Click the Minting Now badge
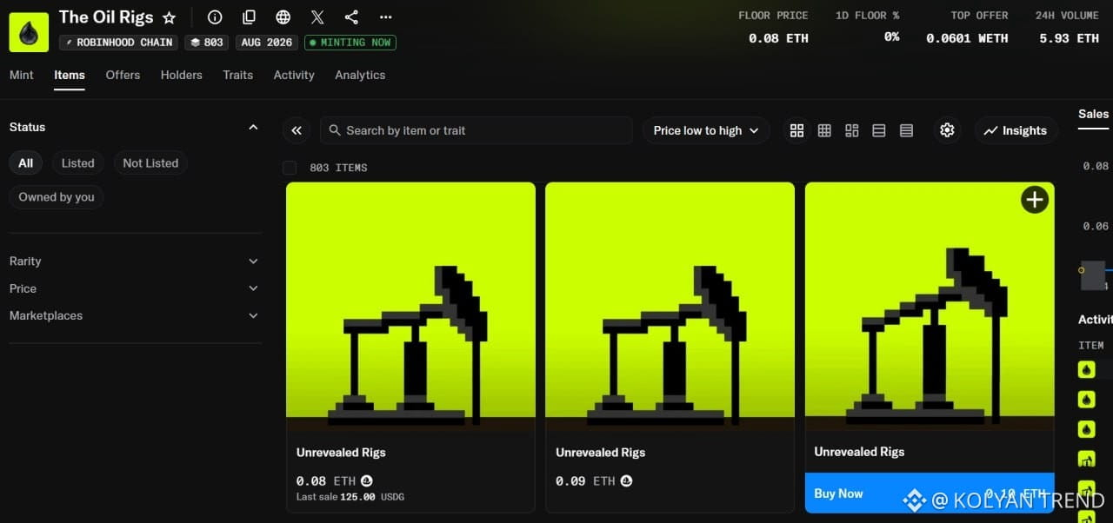The image size is (1113, 523). [350, 43]
